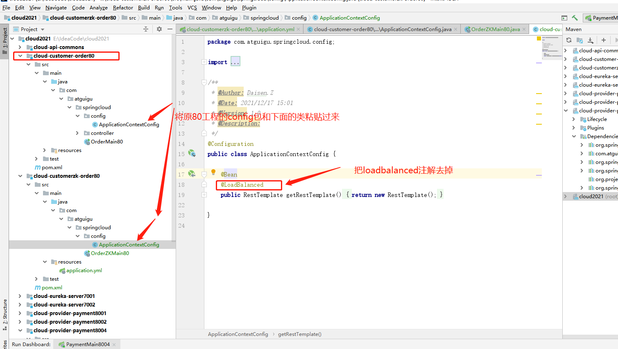Collapse cloud-customerzk-order80 module tree node
The height and width of the screenshot is (349, 618).
(20, 176)
